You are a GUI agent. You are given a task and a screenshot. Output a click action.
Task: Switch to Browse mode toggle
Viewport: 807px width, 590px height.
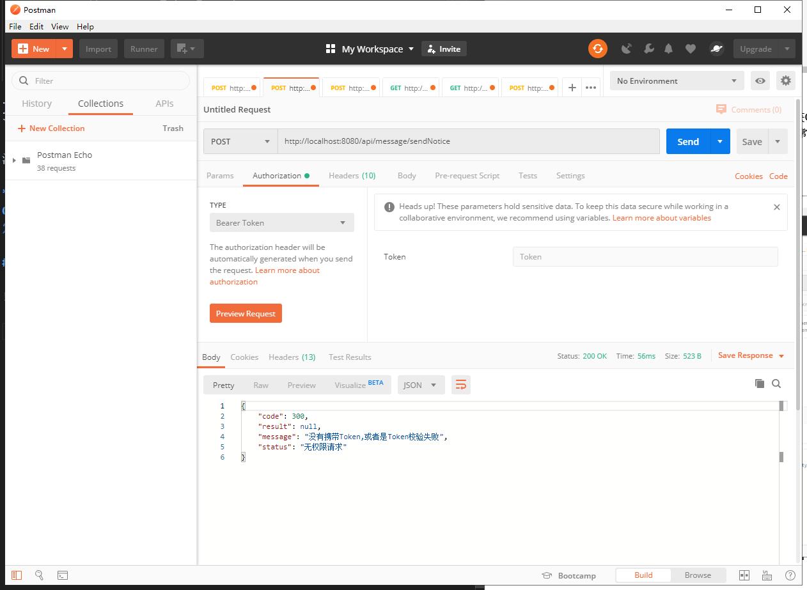pos(698,575)
